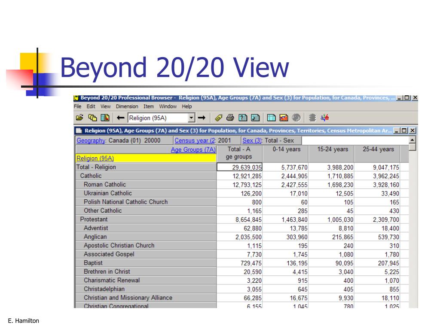This screenshot has height=330, width=440.
Task: Click the stacked copy-pages toolbar icon
Action: [x=92, y=118]
